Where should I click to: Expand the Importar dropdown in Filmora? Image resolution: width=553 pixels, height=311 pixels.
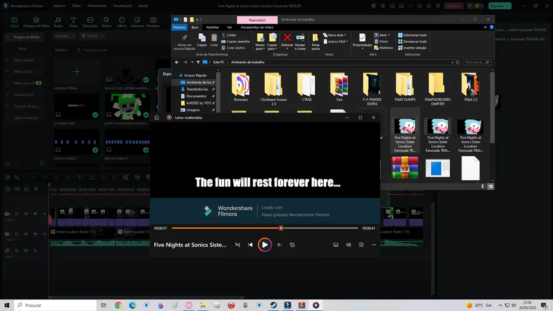click(65, 36)
